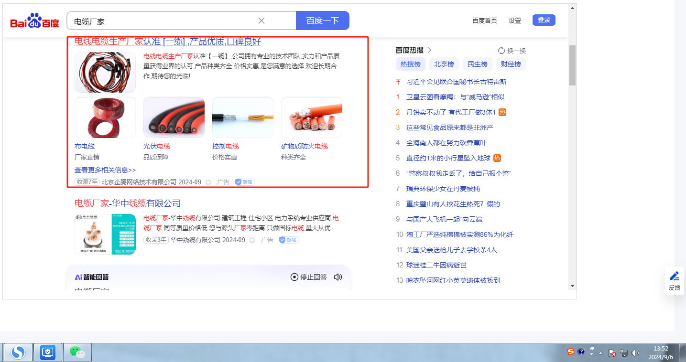Click the 保障 badge on 北京企腾 ad
686x362 pixels.
(245, 182)
